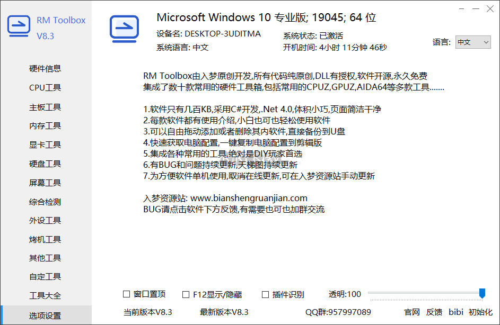Select 显卡工具 from the side menu
This screenshot has height=325, width=500.
click(45, 145)
